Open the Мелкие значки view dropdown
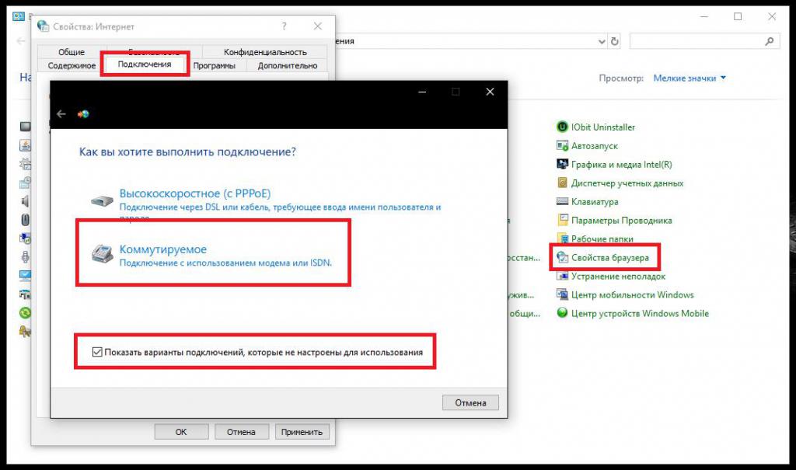The image size is (796, 470). 690,78
